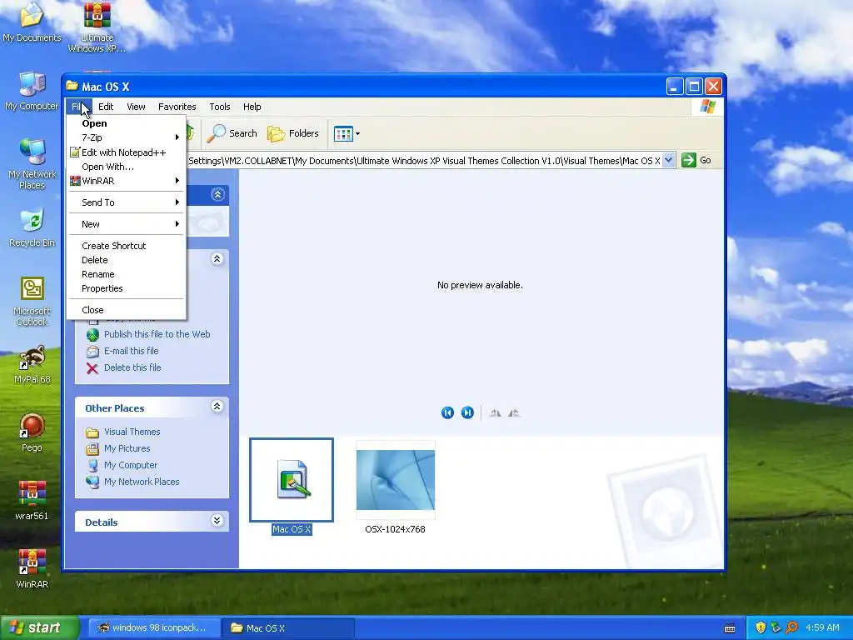Open the Favorites menu
Screen dimensions: 853x640
click(x=177, y=107)
